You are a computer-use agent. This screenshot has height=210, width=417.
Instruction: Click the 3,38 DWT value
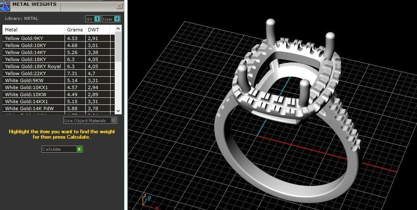pos(93,52)
